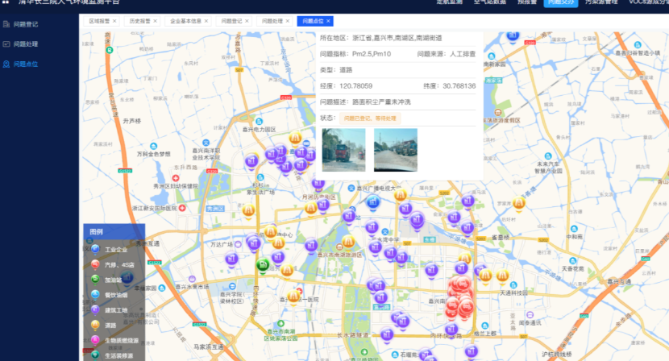Click the blue 工业企业 legend icon
Screen dimensions: 669x361
[95, 249]
